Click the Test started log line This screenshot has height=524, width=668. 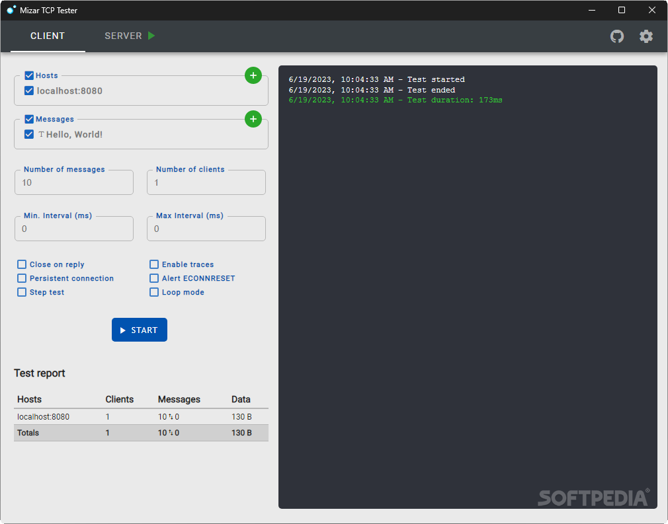click(376, 79)
